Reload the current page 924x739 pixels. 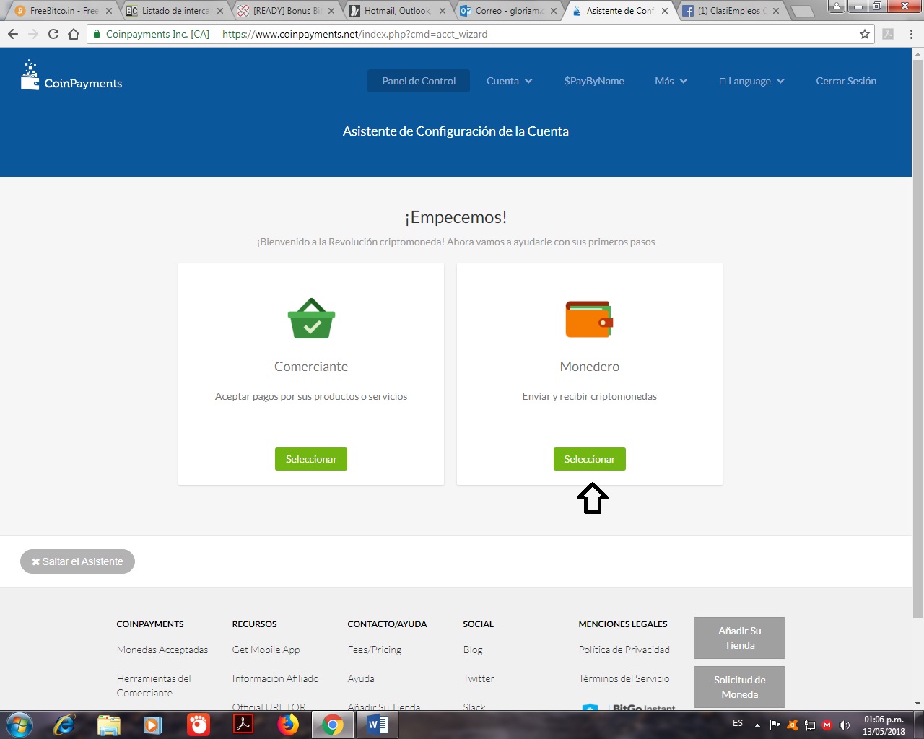[x=53, y=34]
